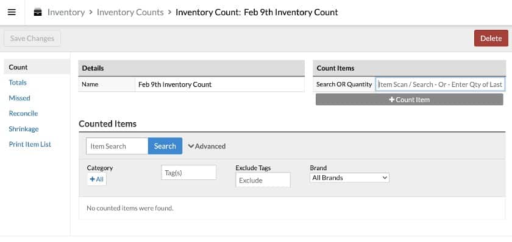Click the blue Search button

[x=165, y=146]
